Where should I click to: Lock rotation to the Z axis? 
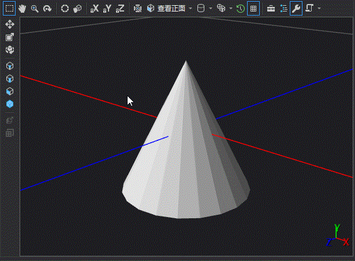point(120,9)
